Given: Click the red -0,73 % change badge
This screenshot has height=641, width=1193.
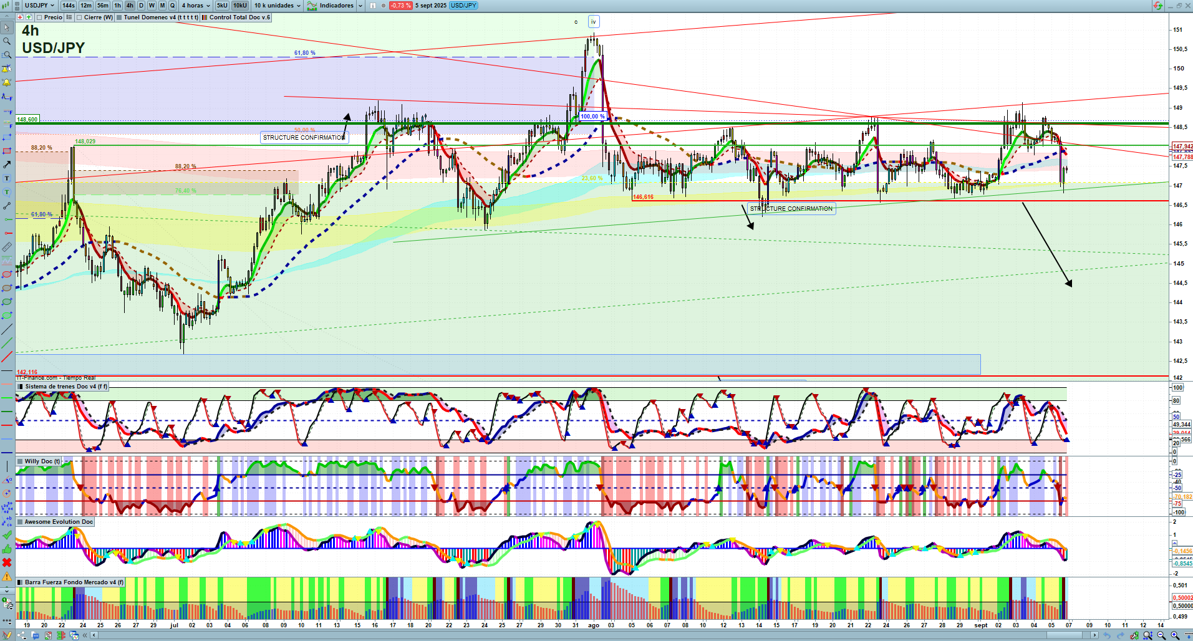Looking at the screenshot, I should 400,6.
